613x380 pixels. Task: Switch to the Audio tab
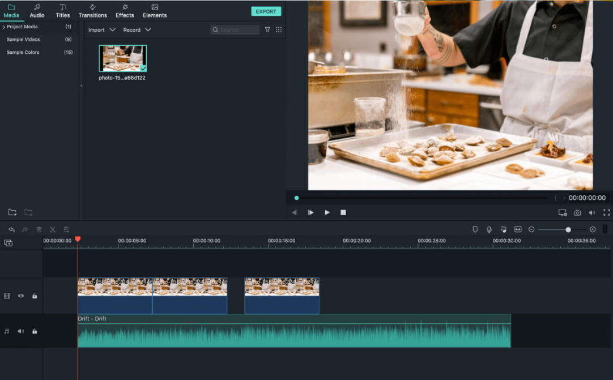37,10
